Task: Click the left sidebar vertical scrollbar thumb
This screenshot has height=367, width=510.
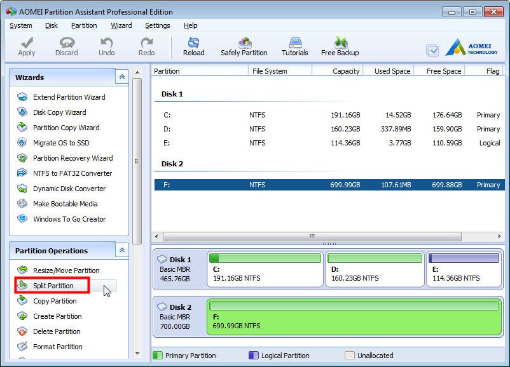Action: tap(137, 161)
